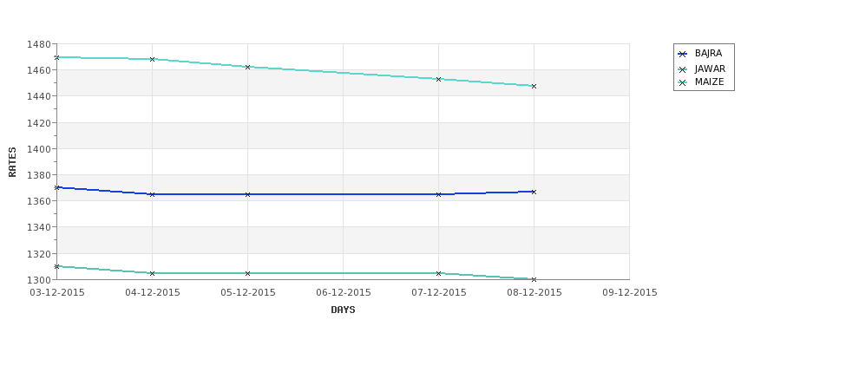Click the RATES axis title
The image size is (846, 372).
point(12,162)
